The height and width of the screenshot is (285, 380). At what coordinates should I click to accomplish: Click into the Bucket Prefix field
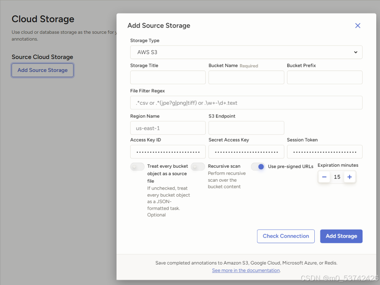(324, 77)
